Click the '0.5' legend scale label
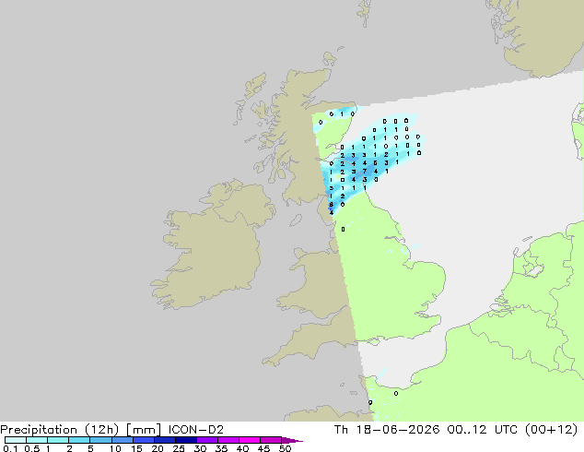Screen dimensions: 584x452 click(32, 448)
